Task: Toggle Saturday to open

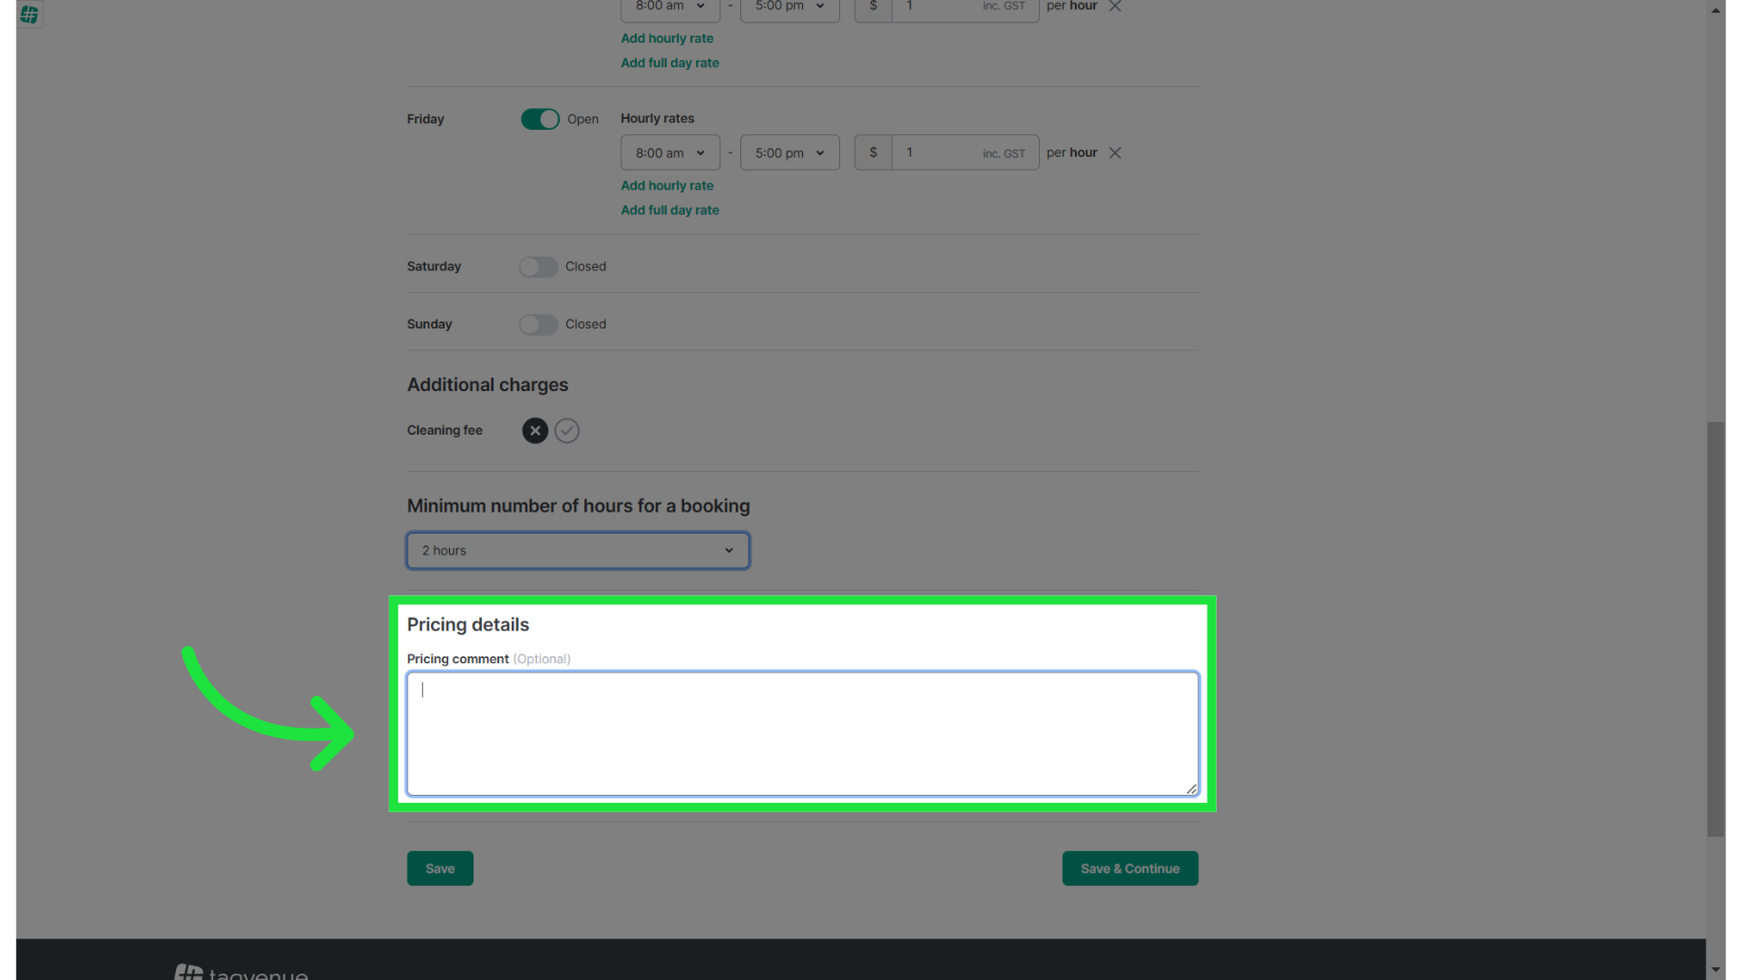Action: pyautogui.click(x=538, y=267)
